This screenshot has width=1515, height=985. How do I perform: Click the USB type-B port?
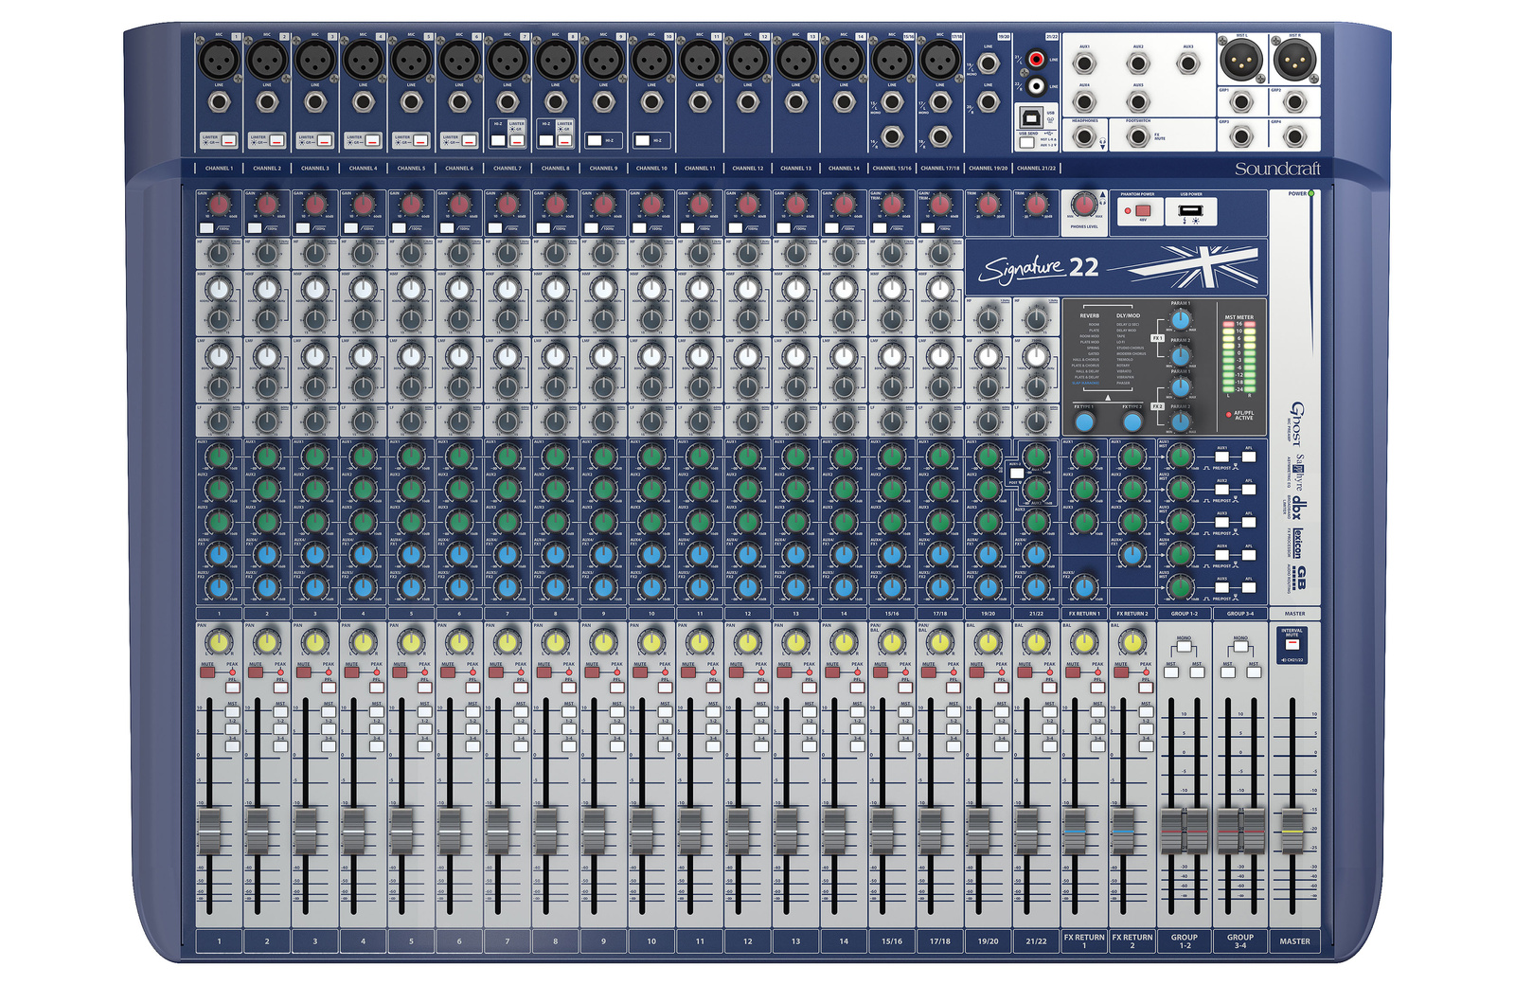click(1030, 116)
